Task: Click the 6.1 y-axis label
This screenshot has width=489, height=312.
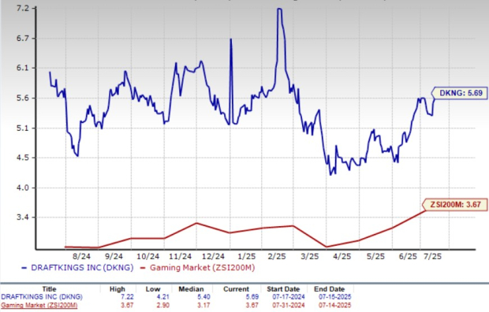Action: 22,69
